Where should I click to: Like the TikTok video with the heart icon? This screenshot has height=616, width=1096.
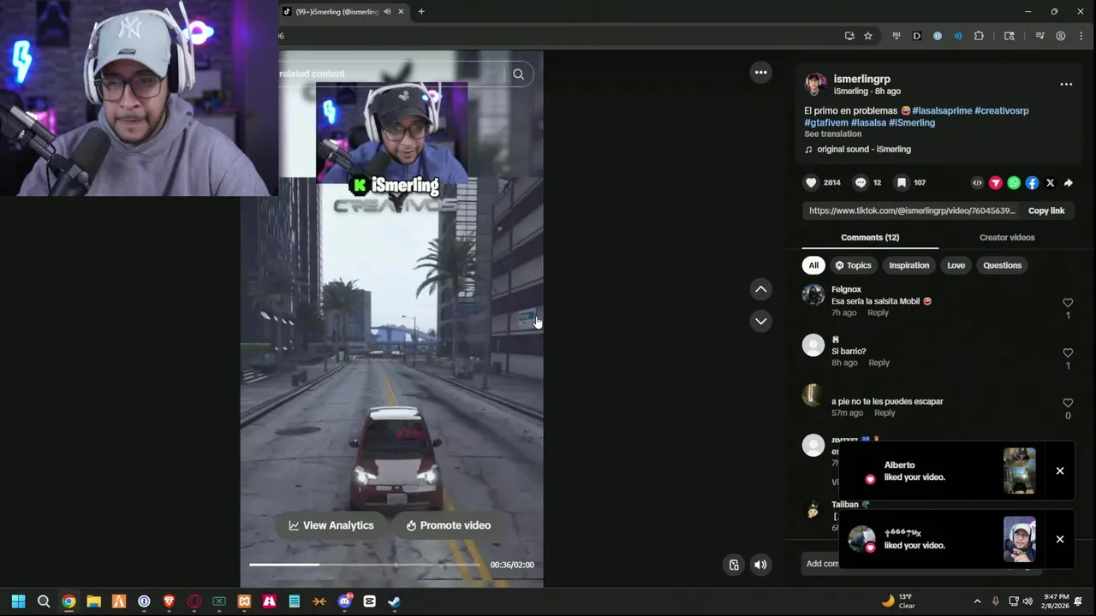[811, 182]
